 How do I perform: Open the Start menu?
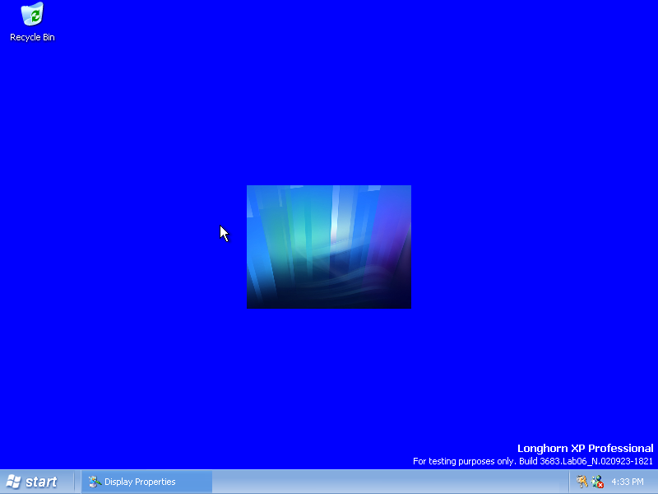(32, 482)
